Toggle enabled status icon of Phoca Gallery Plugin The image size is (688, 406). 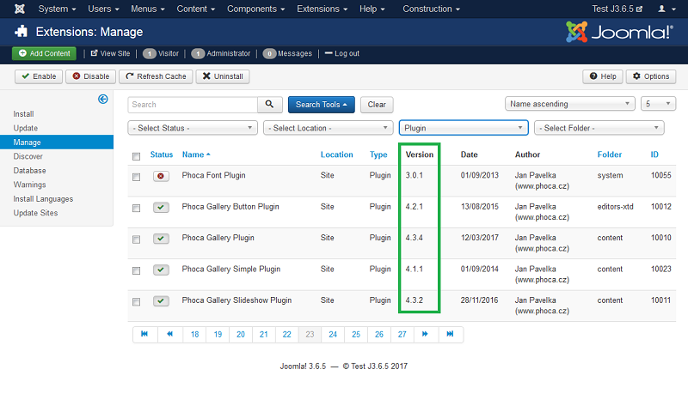161,239
